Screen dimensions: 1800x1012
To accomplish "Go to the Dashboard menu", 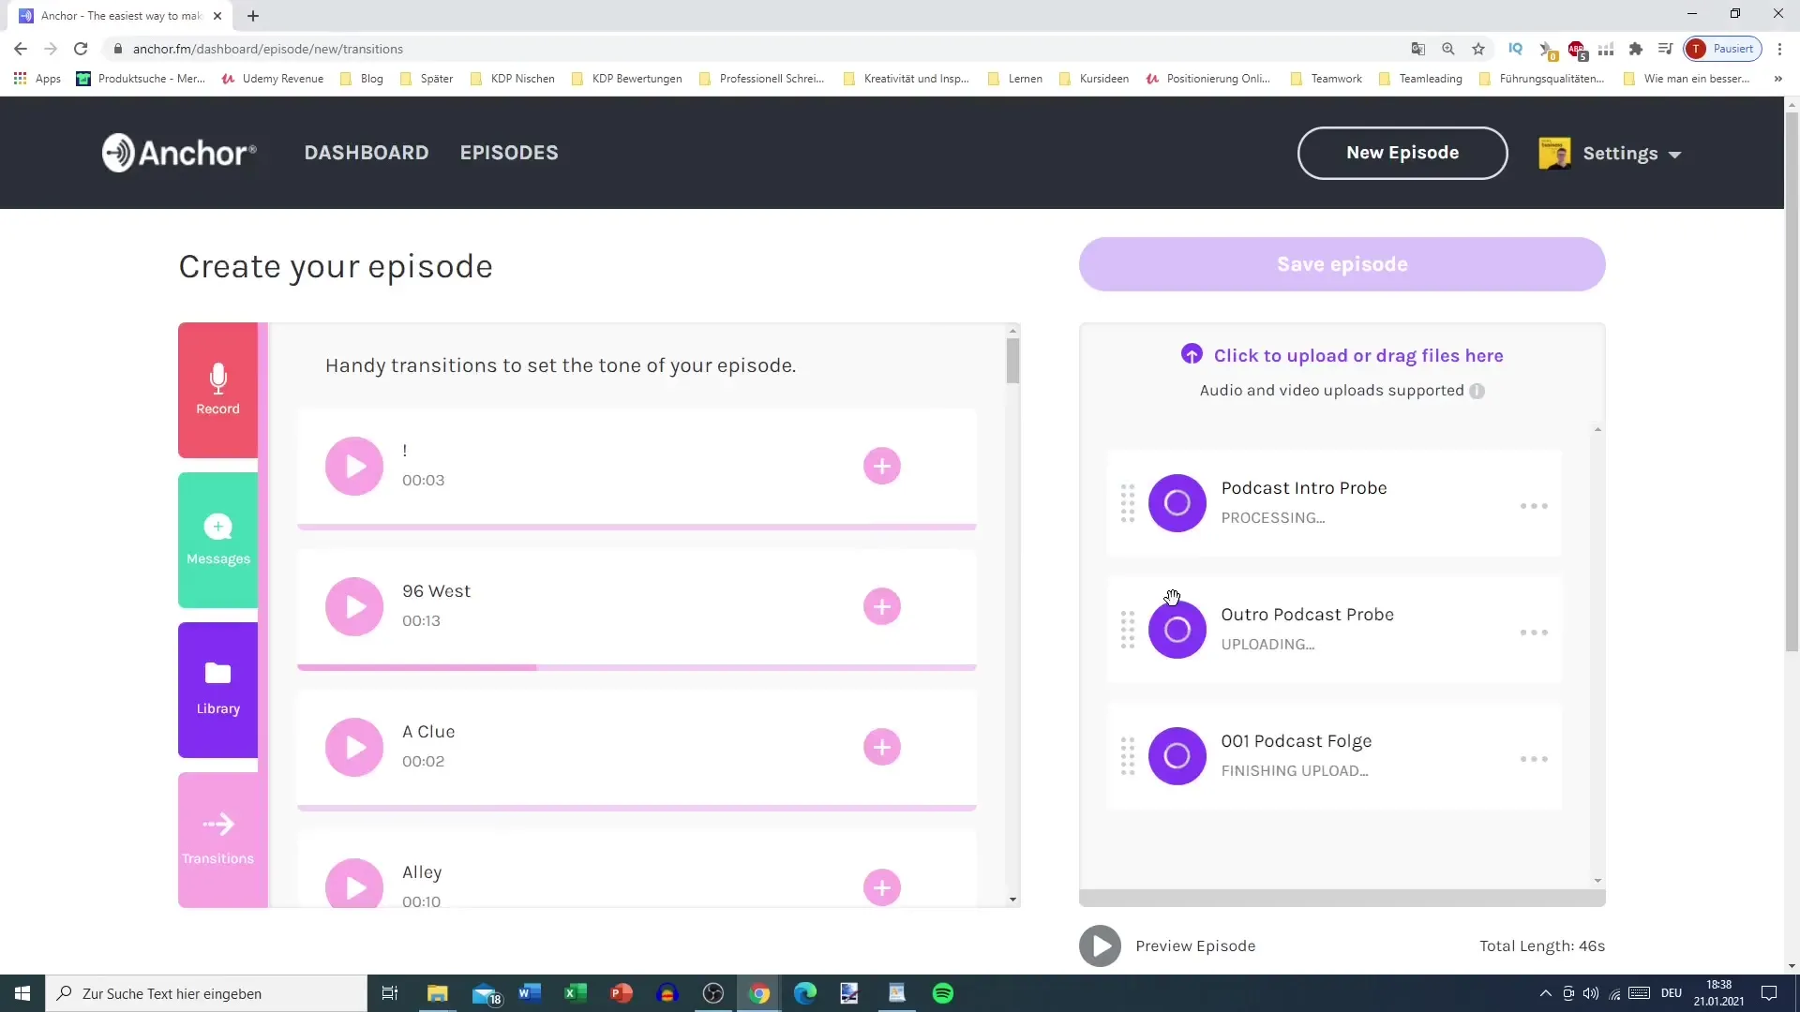I will click(367, 153).
